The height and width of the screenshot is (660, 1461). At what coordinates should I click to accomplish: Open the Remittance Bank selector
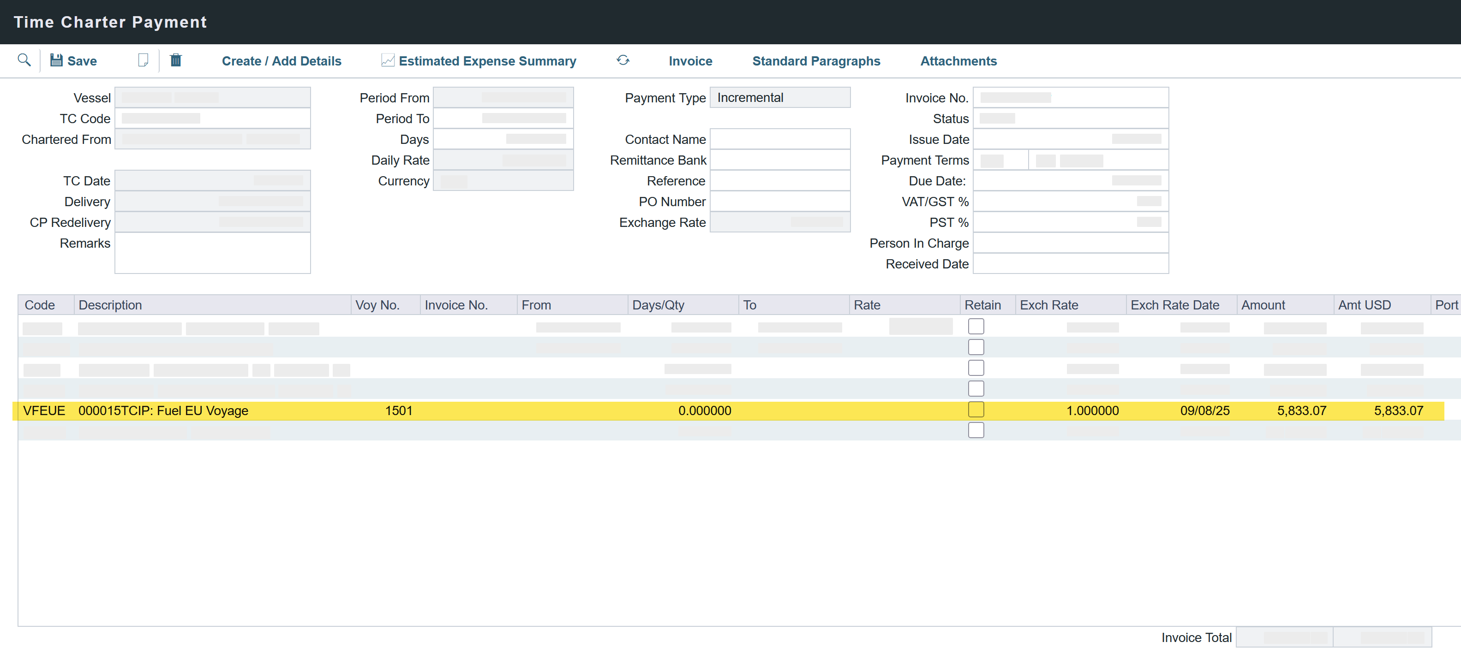coord(780,160)
